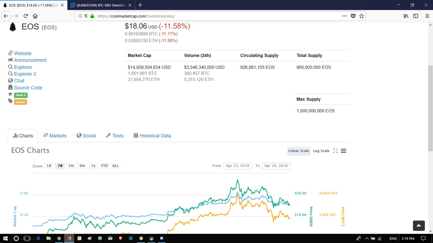Show hidden system tray icons
This screenshot has height=243, width=433.
coord(367,238)
